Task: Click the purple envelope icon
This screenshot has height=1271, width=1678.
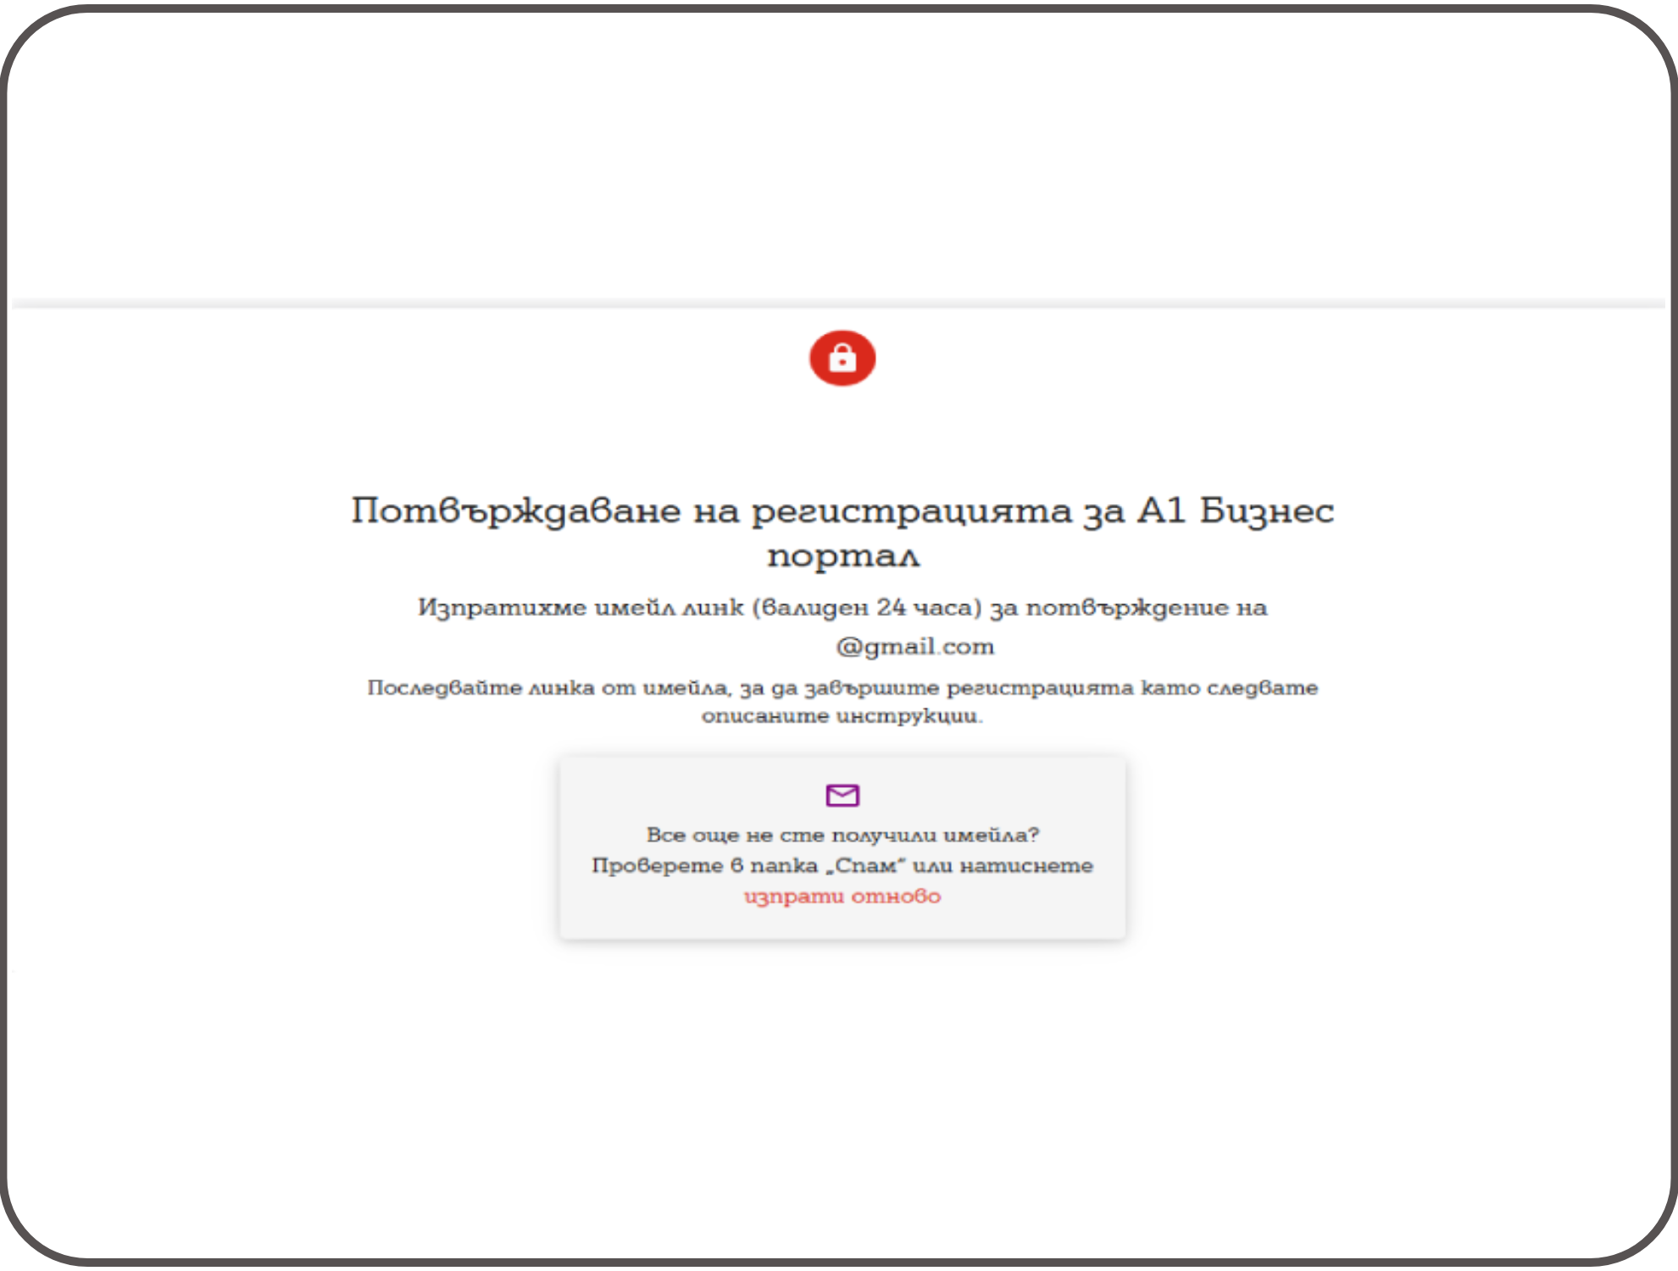Action: click(x=842, y=795)
